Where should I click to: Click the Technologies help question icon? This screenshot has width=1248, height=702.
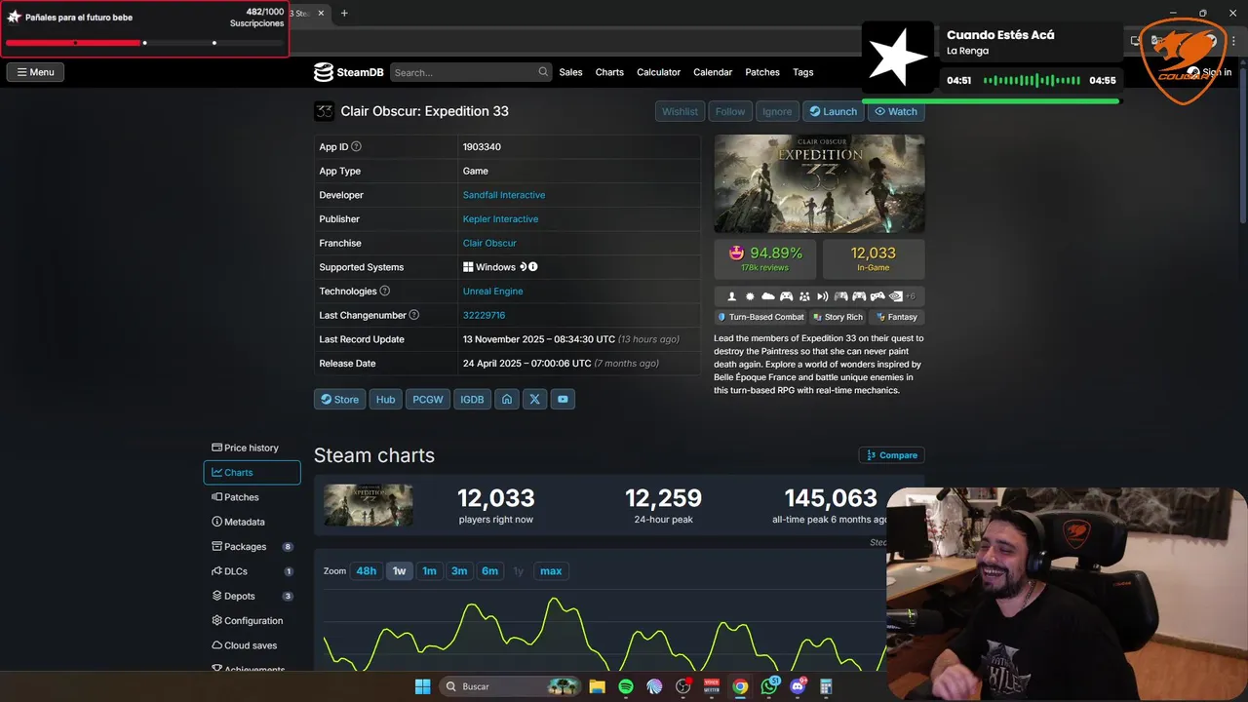point(384,291)
